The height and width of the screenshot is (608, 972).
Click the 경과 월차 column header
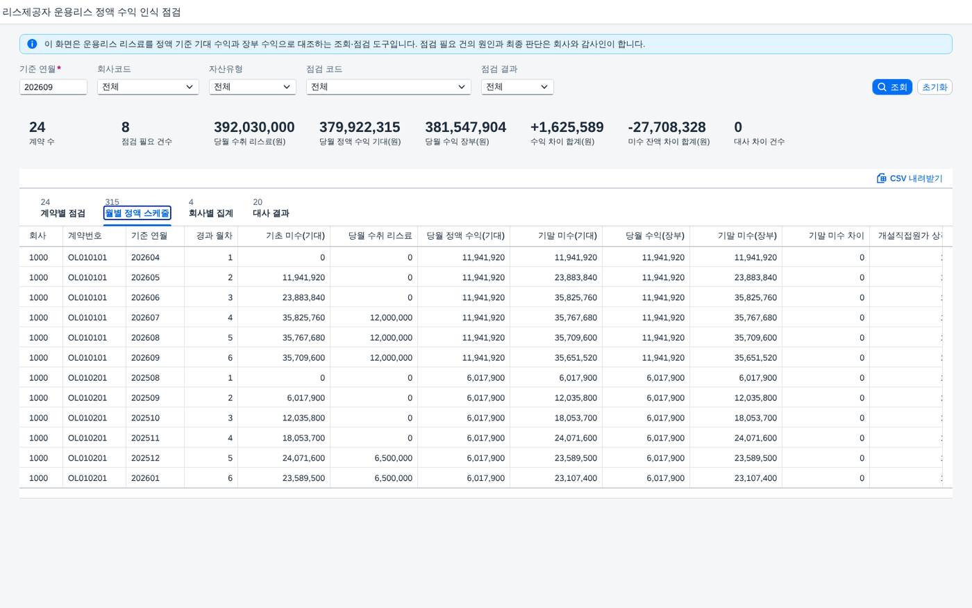[211, 236]
